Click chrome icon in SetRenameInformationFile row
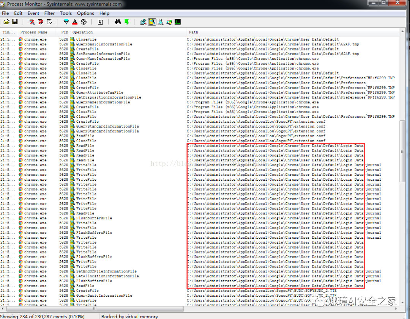This screenshot has width=410, height=319. pos(20,54)
